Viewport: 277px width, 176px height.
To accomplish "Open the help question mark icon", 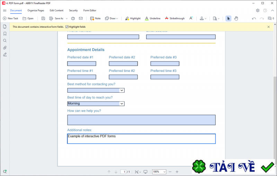I will [x=265, y=10].
